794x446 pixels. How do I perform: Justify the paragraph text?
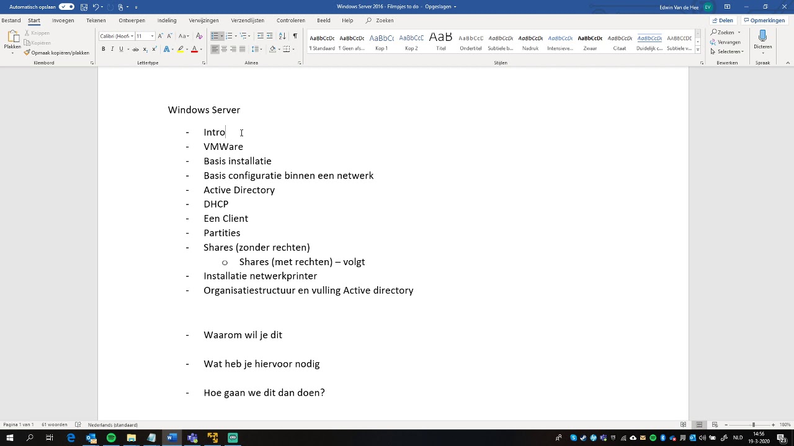coord(242,49)
